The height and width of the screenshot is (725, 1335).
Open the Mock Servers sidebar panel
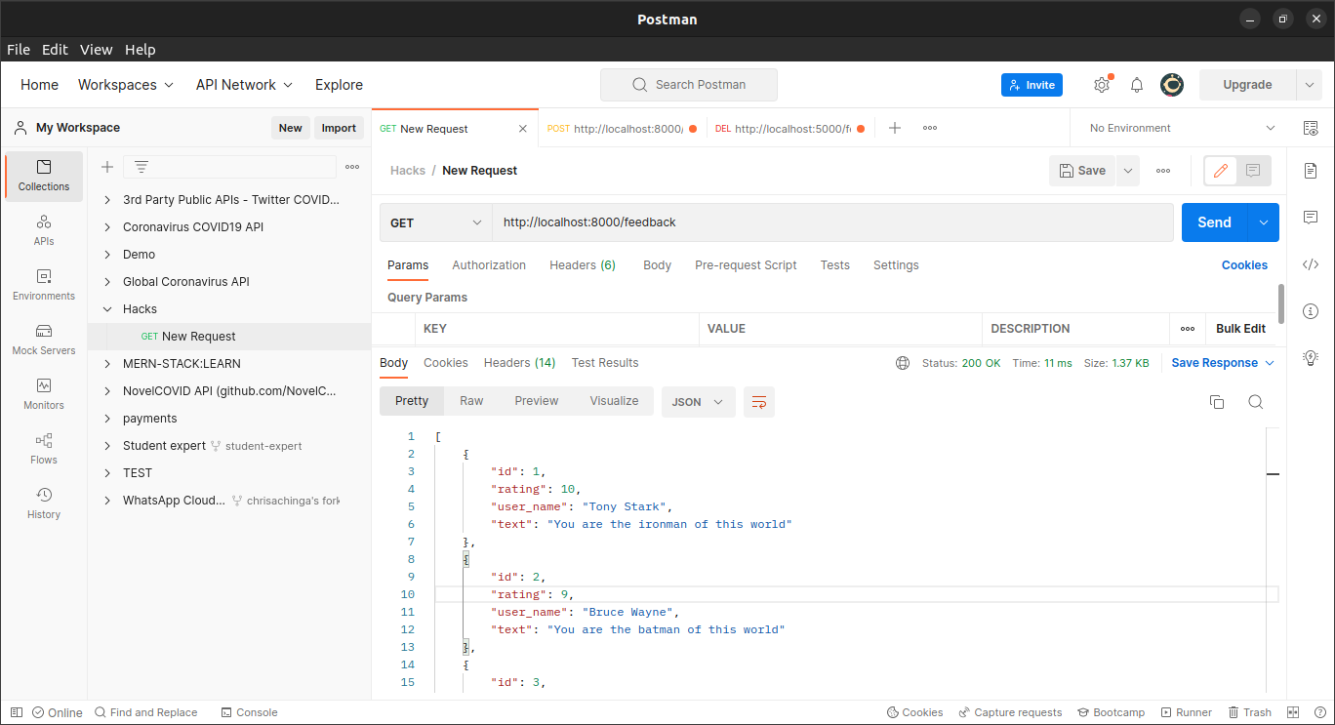coord(44,340)
